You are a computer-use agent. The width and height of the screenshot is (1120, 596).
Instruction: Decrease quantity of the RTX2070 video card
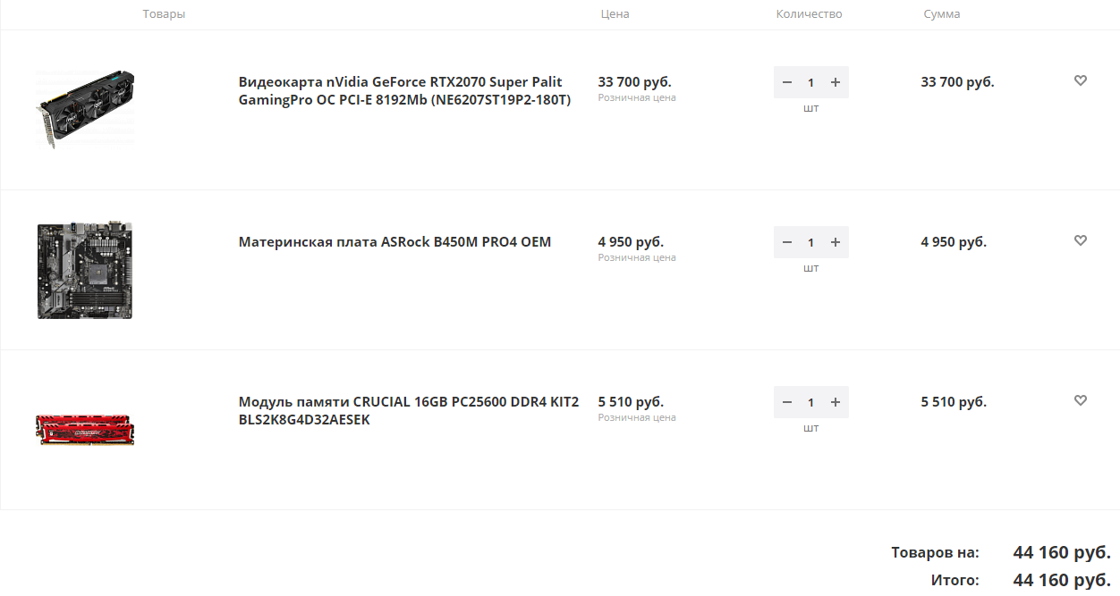point(787,82)
